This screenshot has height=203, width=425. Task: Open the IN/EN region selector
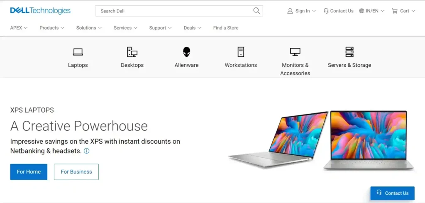[371, 11]
